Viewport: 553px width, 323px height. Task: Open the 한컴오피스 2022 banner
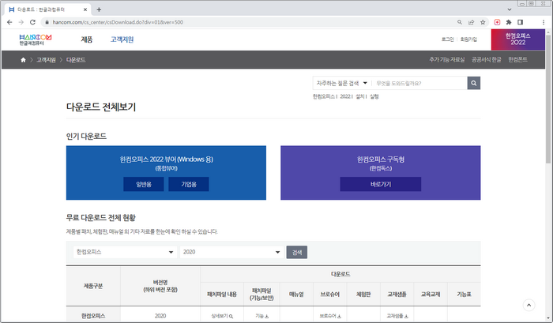[517, 39]
